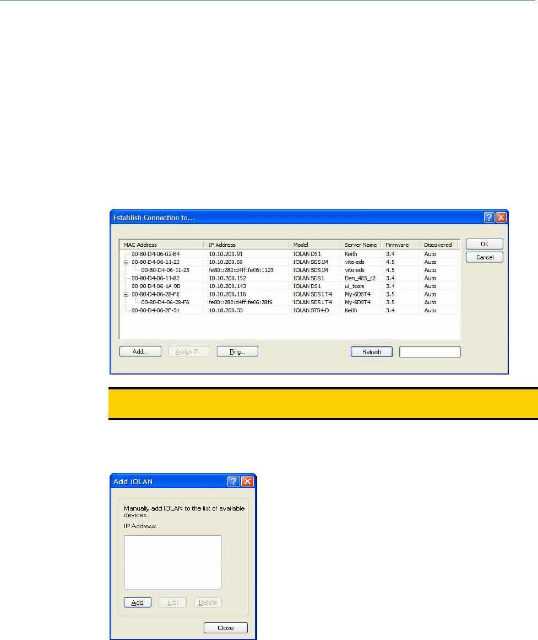Open help in Add IOLAN title bar
The height and width of the screenshot is (640, 538).
pos(233,481)
